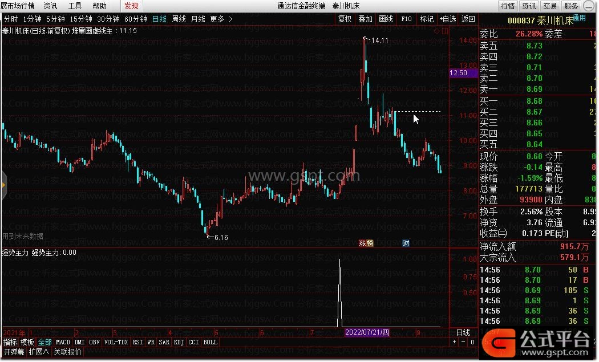
Task: Open the 展市场行情 menu
Action: point(18,6)
